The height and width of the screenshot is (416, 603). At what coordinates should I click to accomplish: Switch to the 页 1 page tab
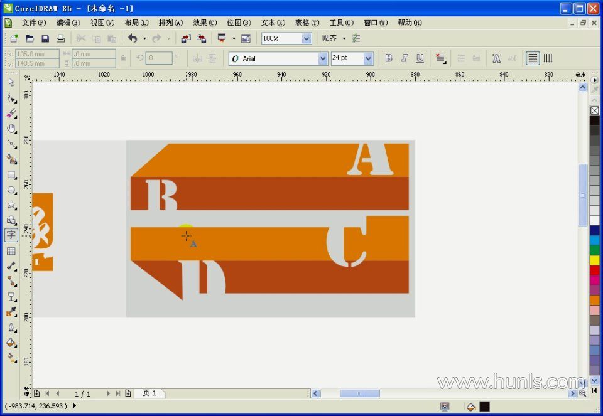tap(150, 393)
